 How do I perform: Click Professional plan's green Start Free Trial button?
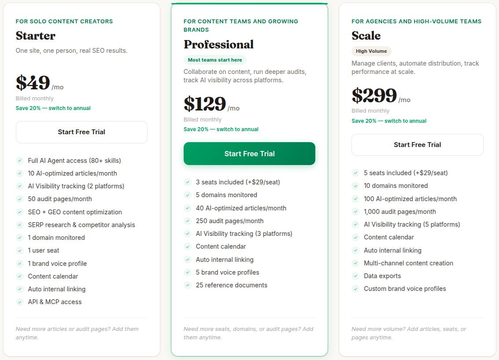pos(249,154)
